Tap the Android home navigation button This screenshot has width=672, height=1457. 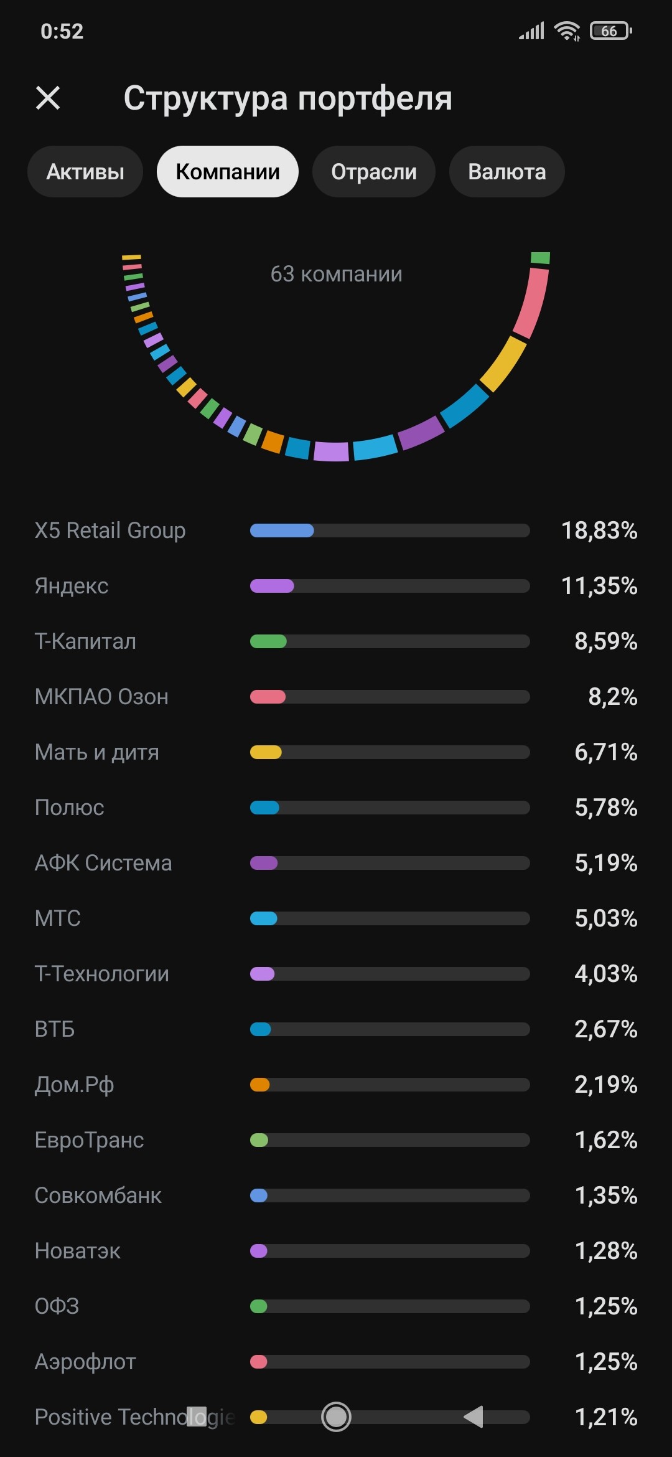[336, 1417]
